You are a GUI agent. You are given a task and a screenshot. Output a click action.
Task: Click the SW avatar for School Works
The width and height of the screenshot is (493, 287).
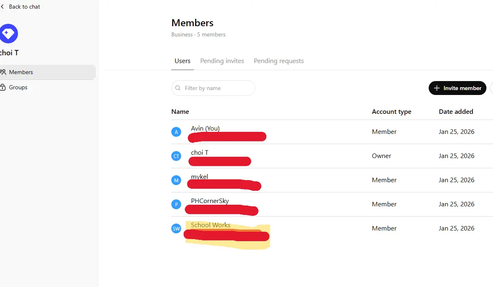click(176, 228)
